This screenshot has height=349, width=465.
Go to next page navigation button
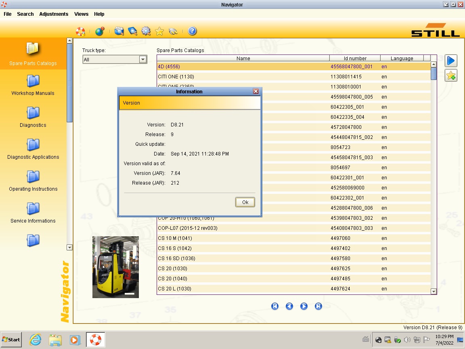click(304, 306)
